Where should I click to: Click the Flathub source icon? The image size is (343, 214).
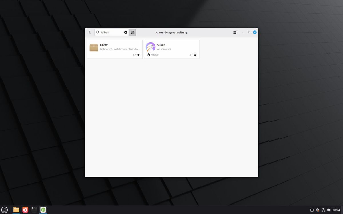click(x=149, y=55)
